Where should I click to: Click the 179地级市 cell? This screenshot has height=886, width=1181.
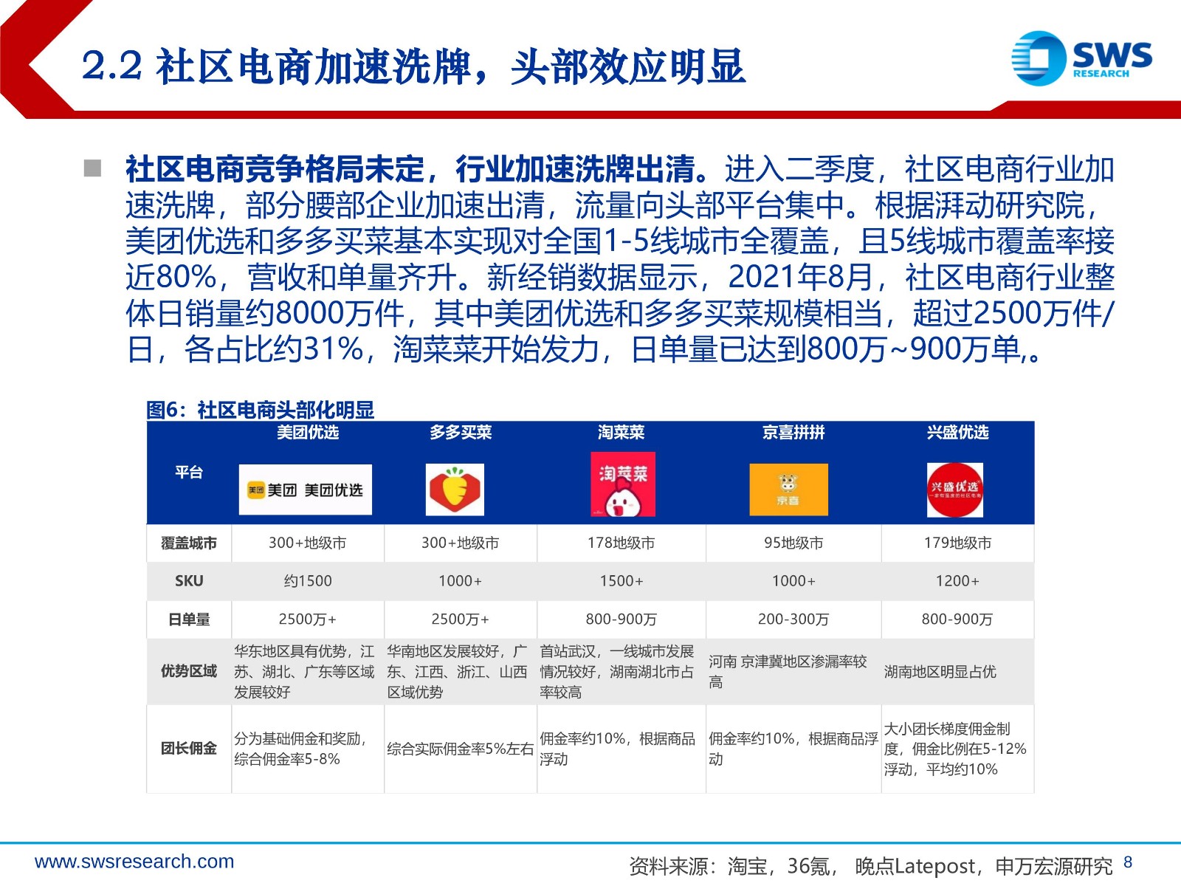(x=957, y=543)
